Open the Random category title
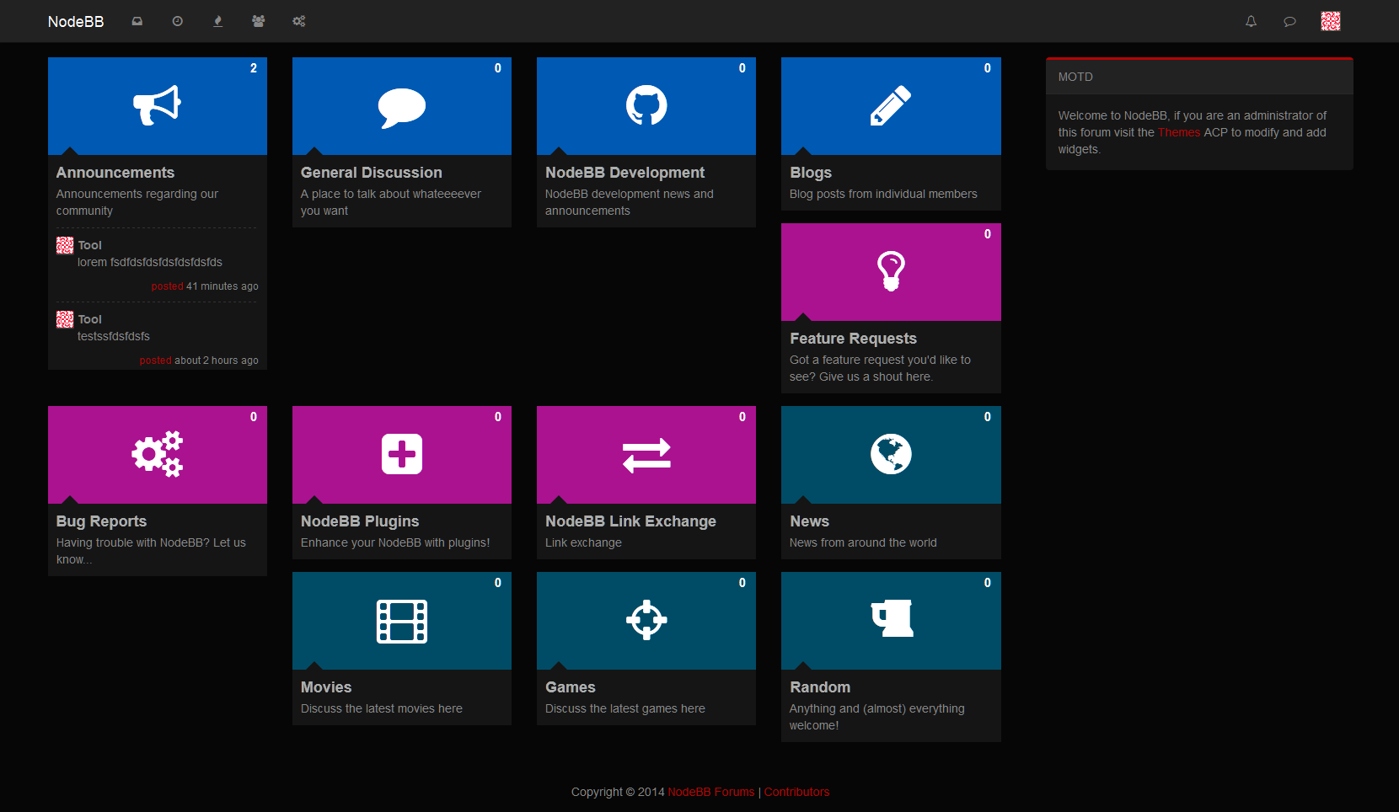 820,687
